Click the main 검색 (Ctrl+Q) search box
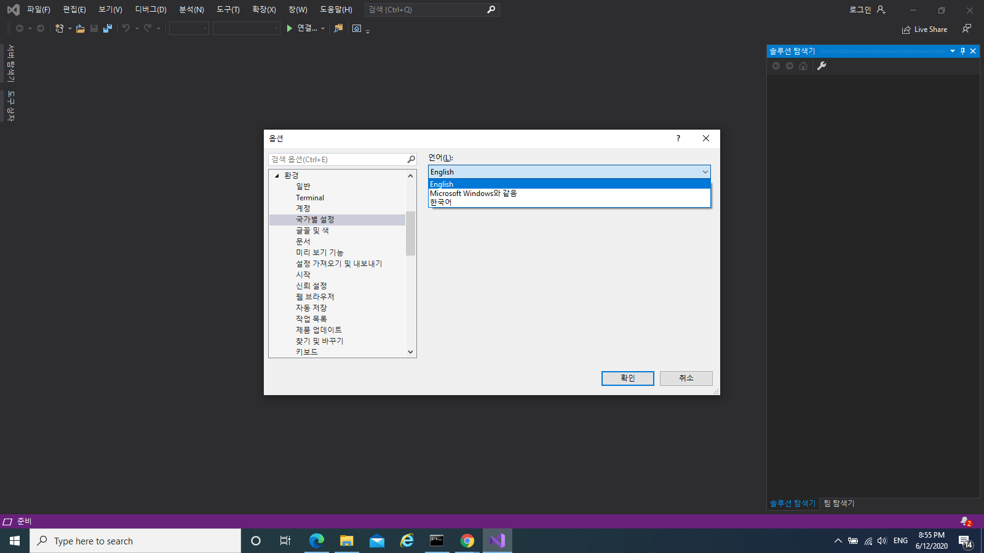This screenshot has height=553, width=984. (x=432, y=10)
